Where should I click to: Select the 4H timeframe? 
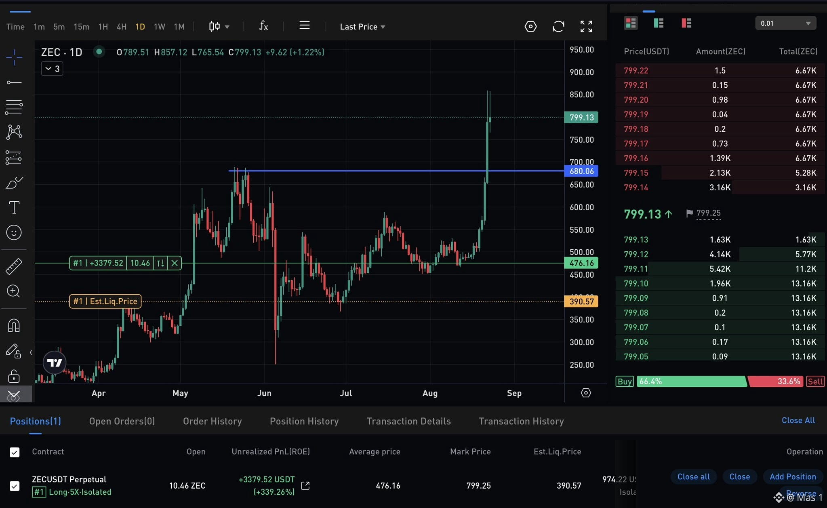pos(121,27)
